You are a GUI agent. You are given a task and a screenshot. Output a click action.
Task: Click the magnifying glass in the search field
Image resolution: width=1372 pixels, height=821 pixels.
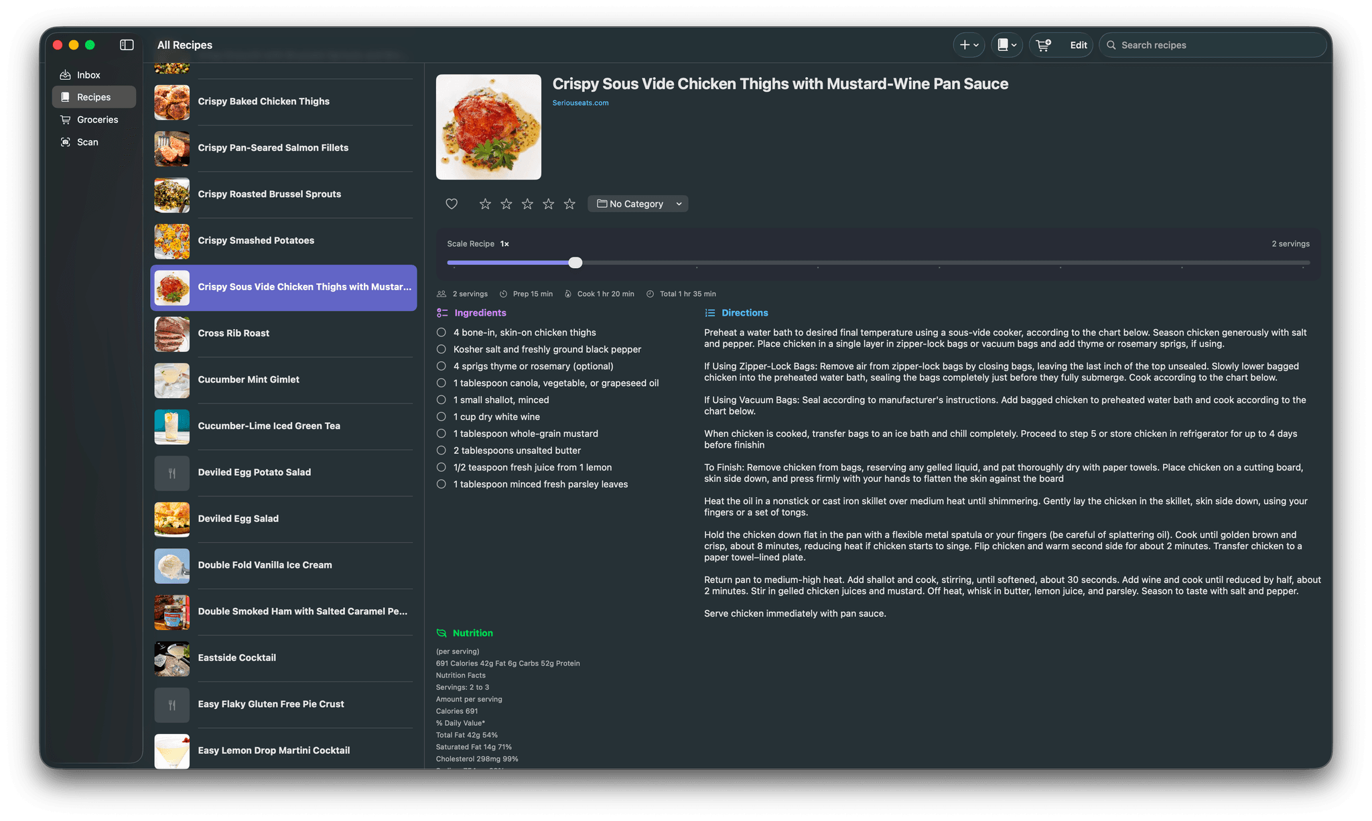[x=1111, y=44]
